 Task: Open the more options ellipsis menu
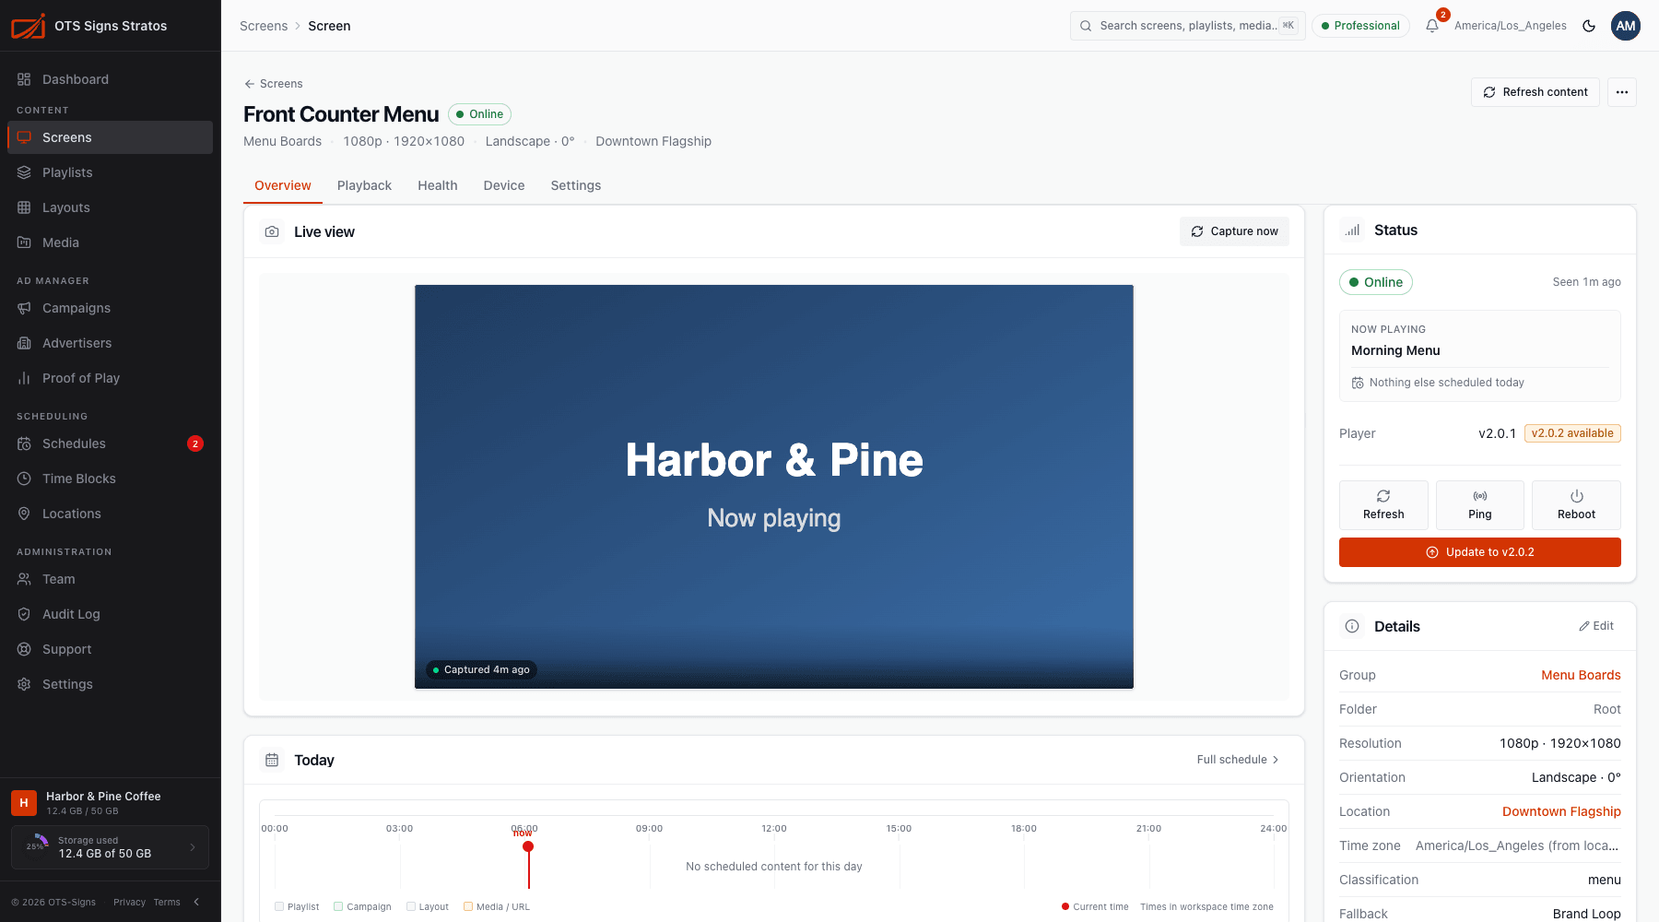tap(1622, 92)
